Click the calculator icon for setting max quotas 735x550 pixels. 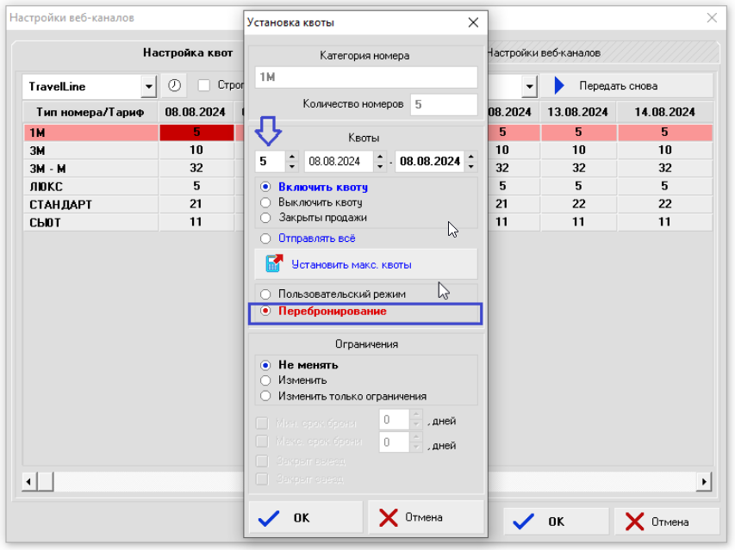coord(274,264)
